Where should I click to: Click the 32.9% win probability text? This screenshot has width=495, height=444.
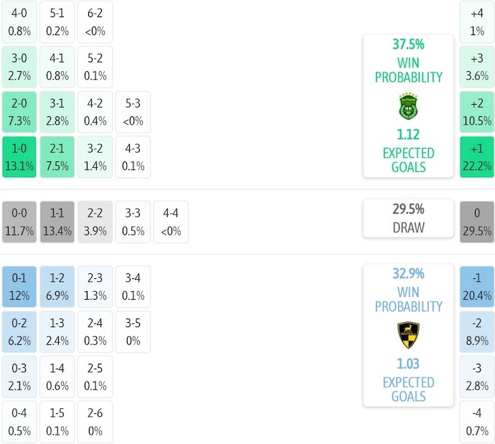408,273
